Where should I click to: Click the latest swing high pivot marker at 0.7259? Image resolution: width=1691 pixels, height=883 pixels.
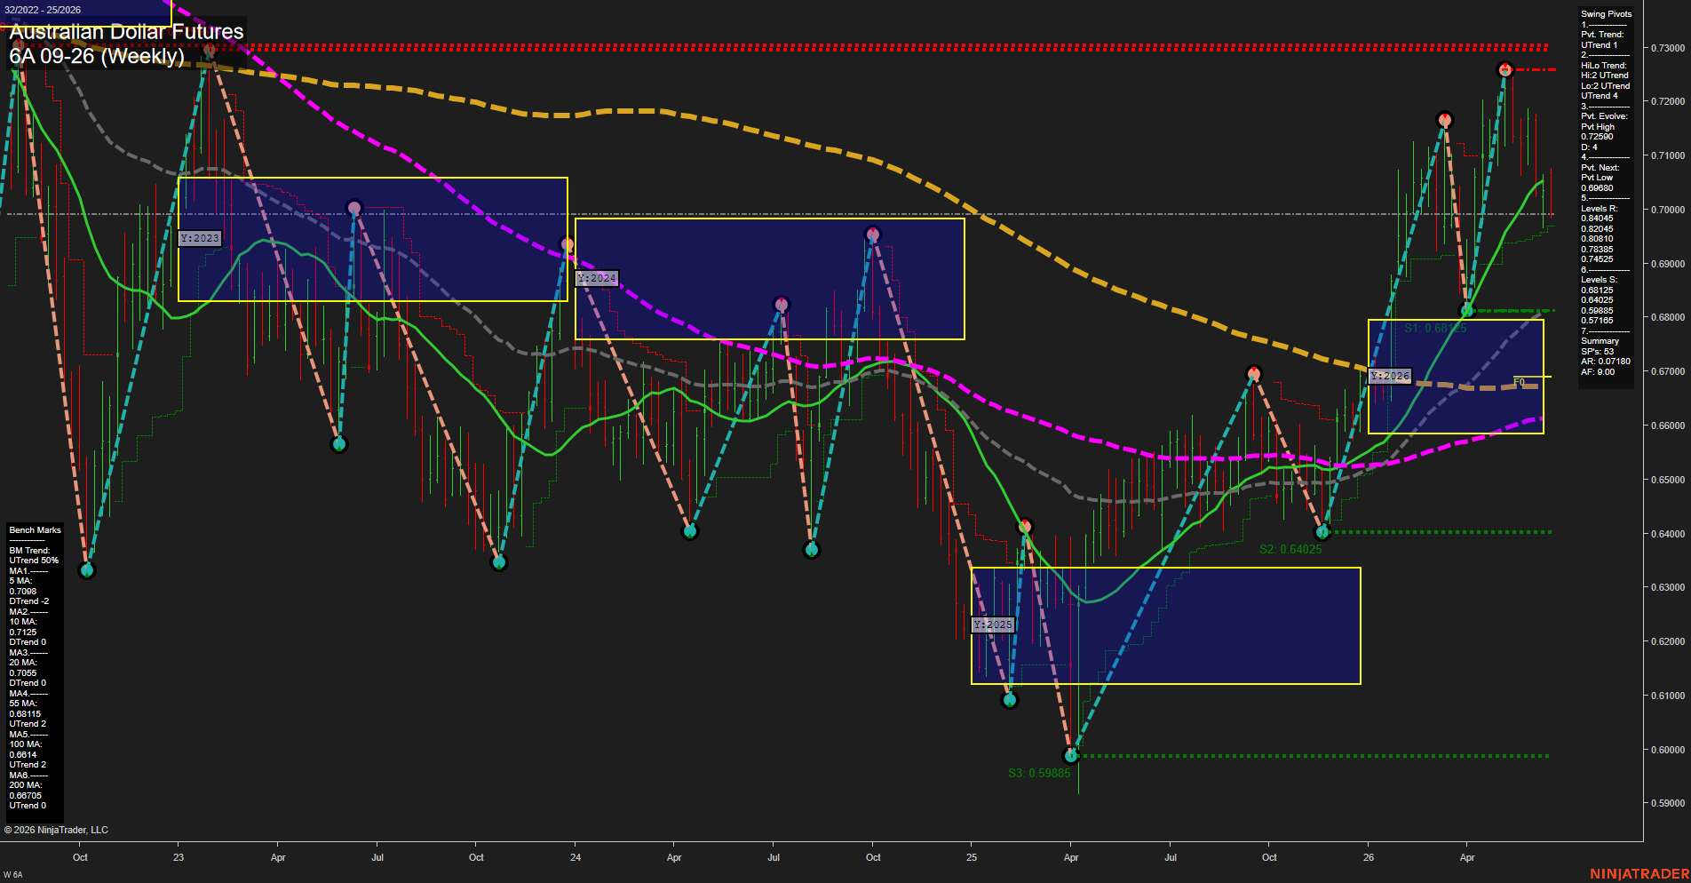(1504, 69)
